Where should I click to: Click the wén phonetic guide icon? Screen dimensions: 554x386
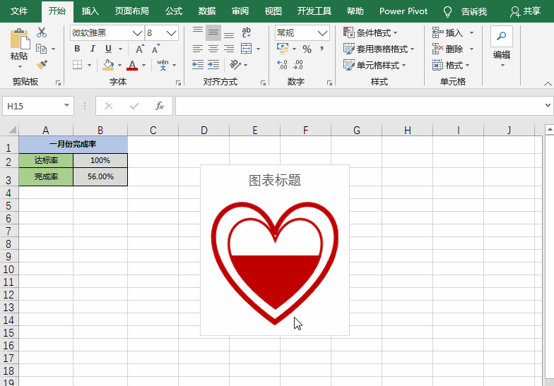tap(163, 65)
